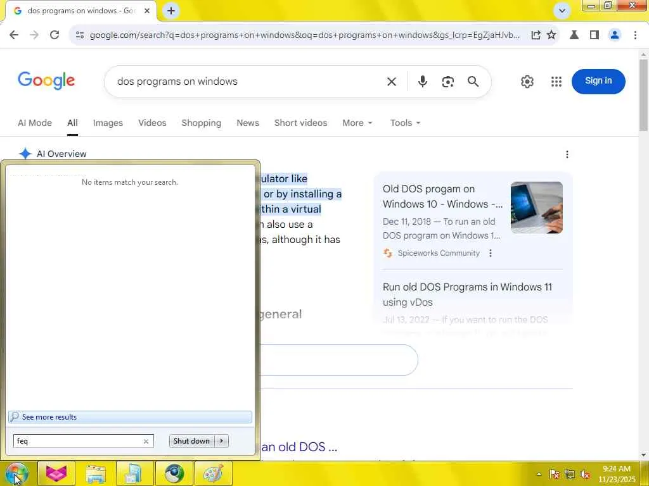649x486 pixels.
Task: Clear the Start menu search text
Action: 146,441
